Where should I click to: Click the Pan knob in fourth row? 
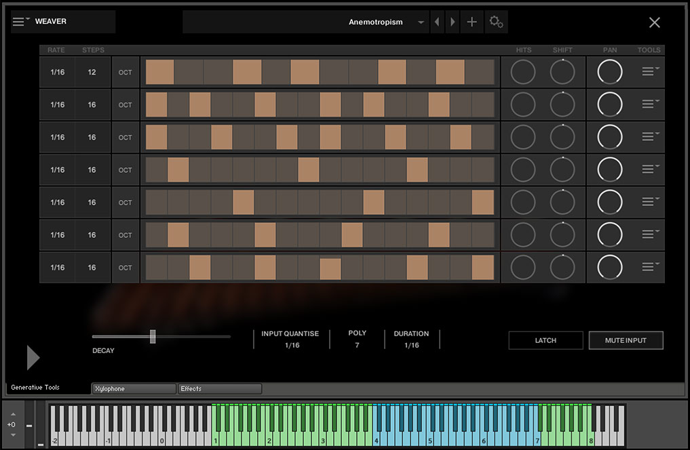(609, 169)
